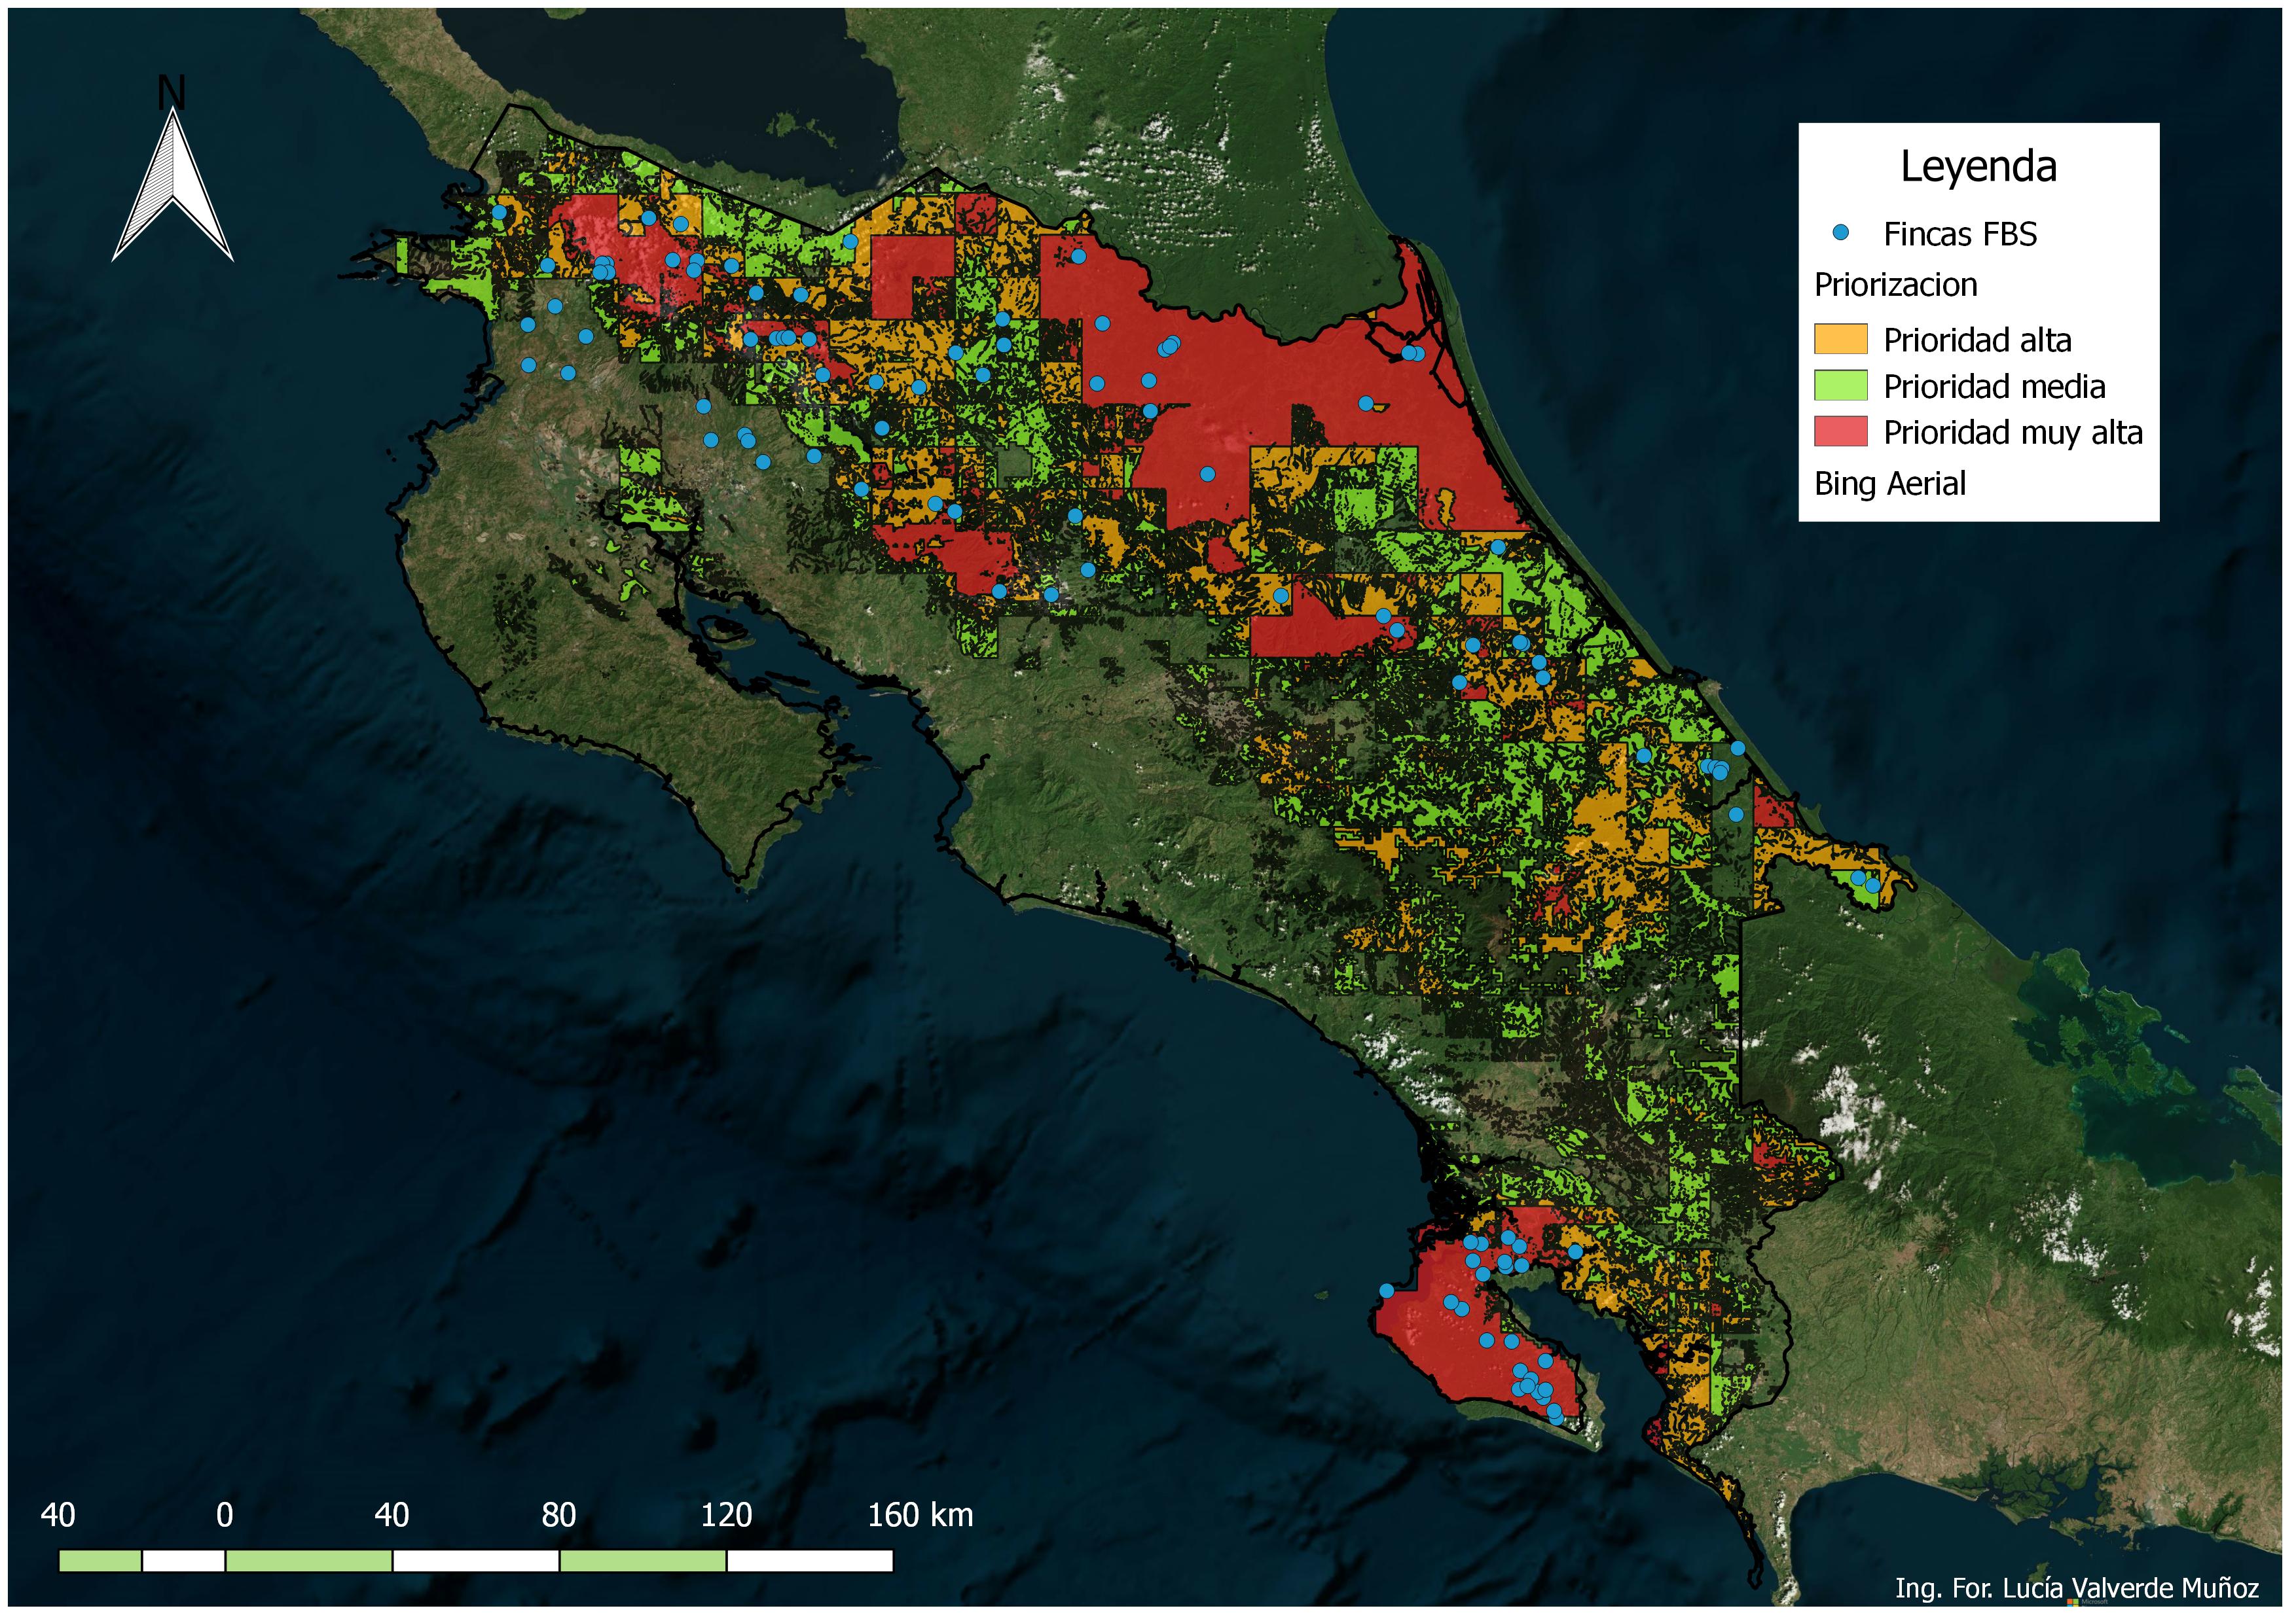Click the Priorizacion legend heading

pyautogui.click(x=1896, y=286)
